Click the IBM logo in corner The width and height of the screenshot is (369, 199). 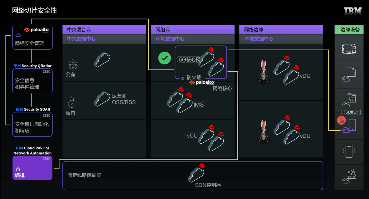[353, 11]
